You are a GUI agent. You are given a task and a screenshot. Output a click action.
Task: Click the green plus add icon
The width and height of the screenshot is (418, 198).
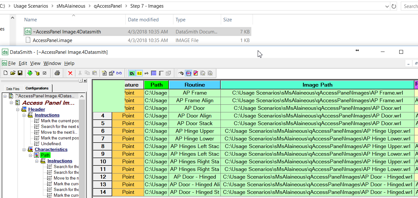[x=30, y=73]
